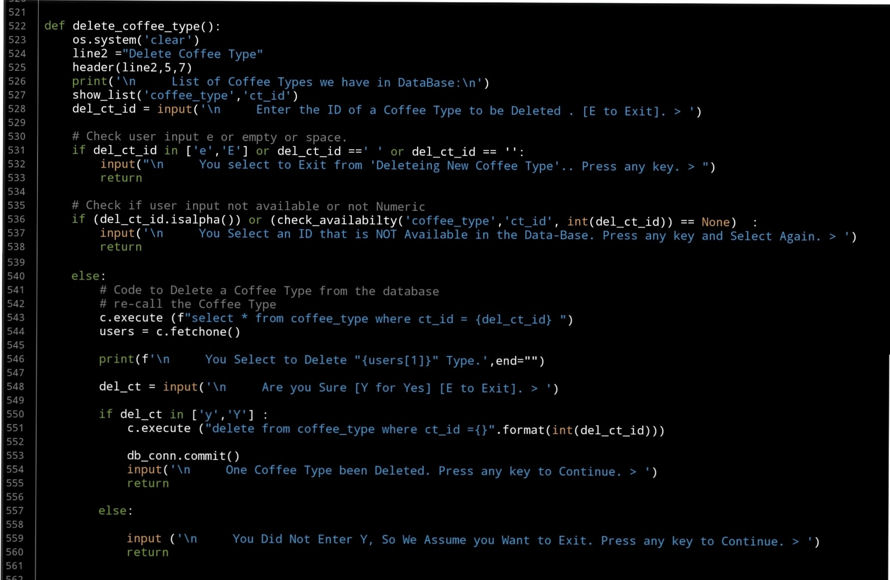Click the check_availabilty function call
Image resolution: width=890 pixels, height=580 pixels.
click(336, 221)
